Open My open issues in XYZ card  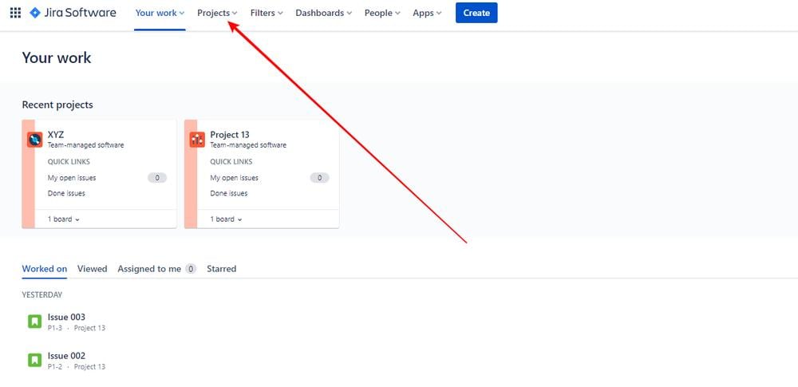[72, 178]
